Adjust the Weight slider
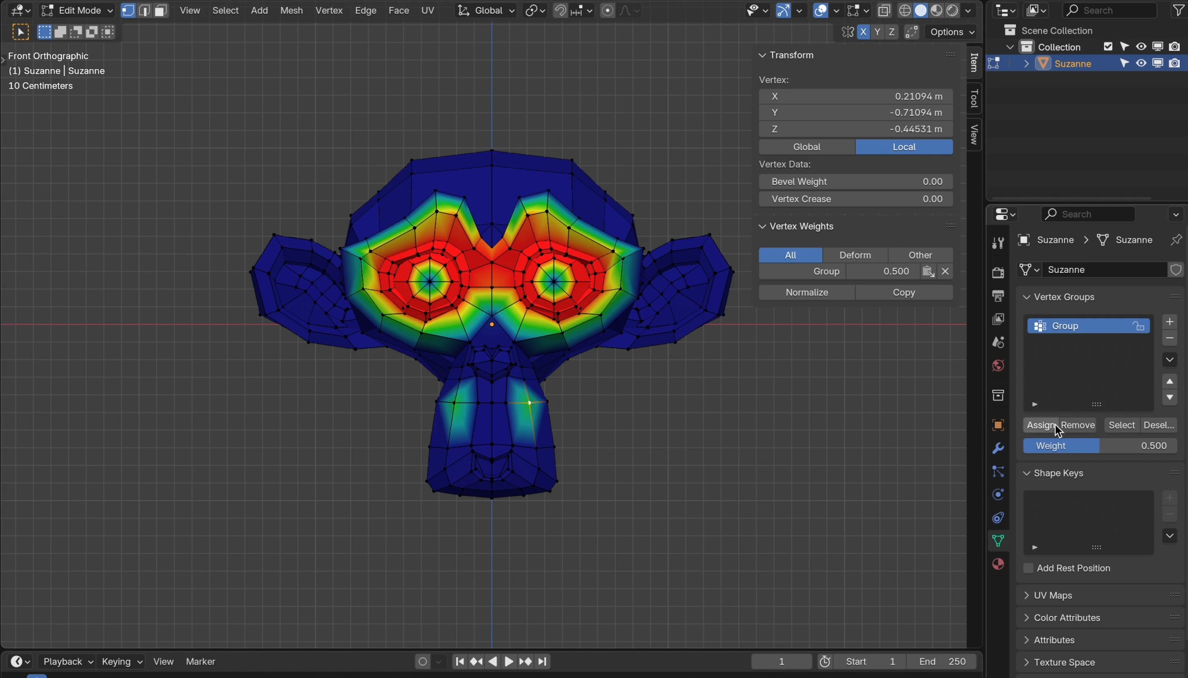Screen dimensions: 1188x678 coord(1100,446)
